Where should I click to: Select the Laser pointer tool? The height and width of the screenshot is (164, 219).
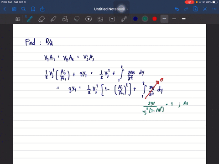(x=124, y=19)
